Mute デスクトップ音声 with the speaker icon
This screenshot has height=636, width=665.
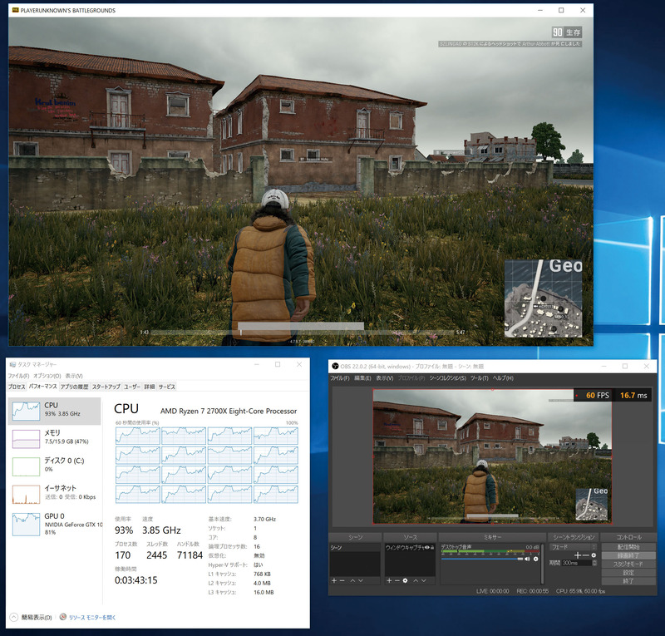tap(525, 558)
